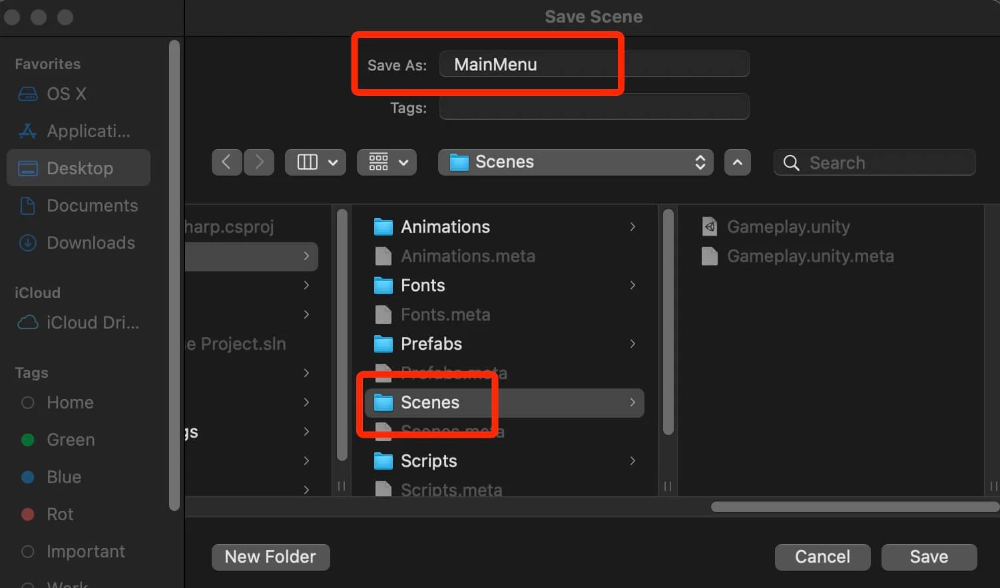The height and width of the screenshot is (588, 1000).
Task: Expand the Fonts folder chevron
Action: (x=632, y=285)
